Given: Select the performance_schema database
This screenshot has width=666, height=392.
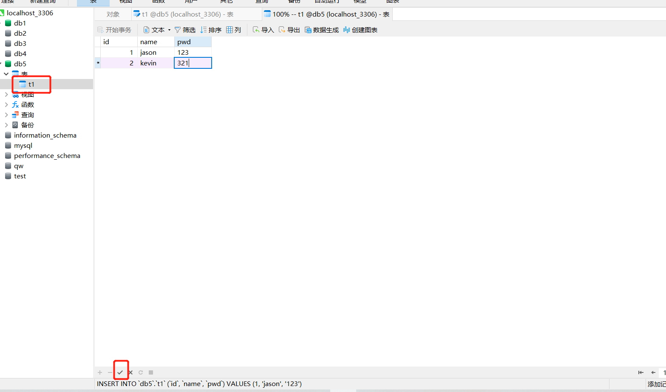Looking at the screenshot, I should [47, 155].
